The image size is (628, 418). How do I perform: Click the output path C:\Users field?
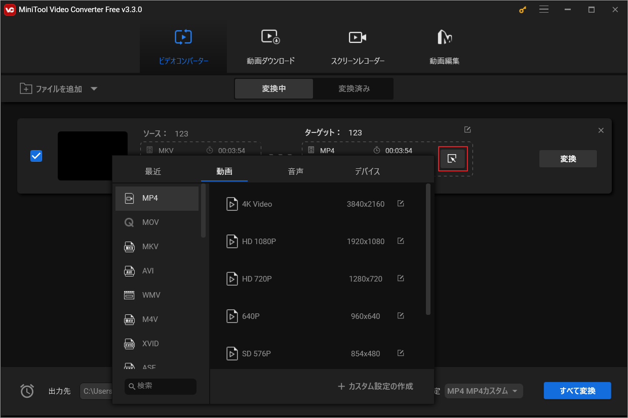tap(96, 391)
